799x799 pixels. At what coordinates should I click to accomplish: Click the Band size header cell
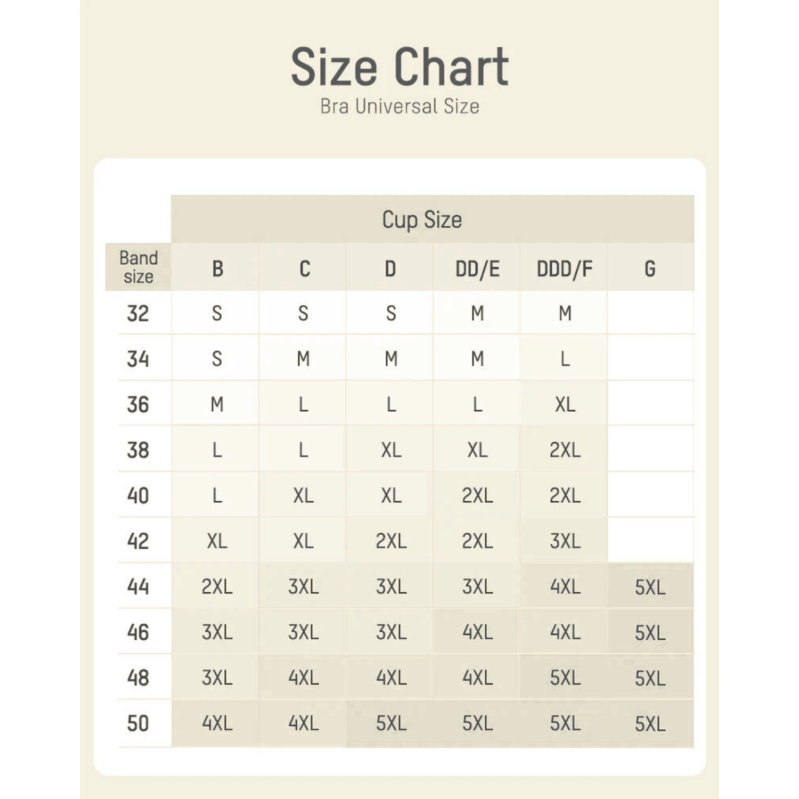pyautogui.click(x=138, y=267)
